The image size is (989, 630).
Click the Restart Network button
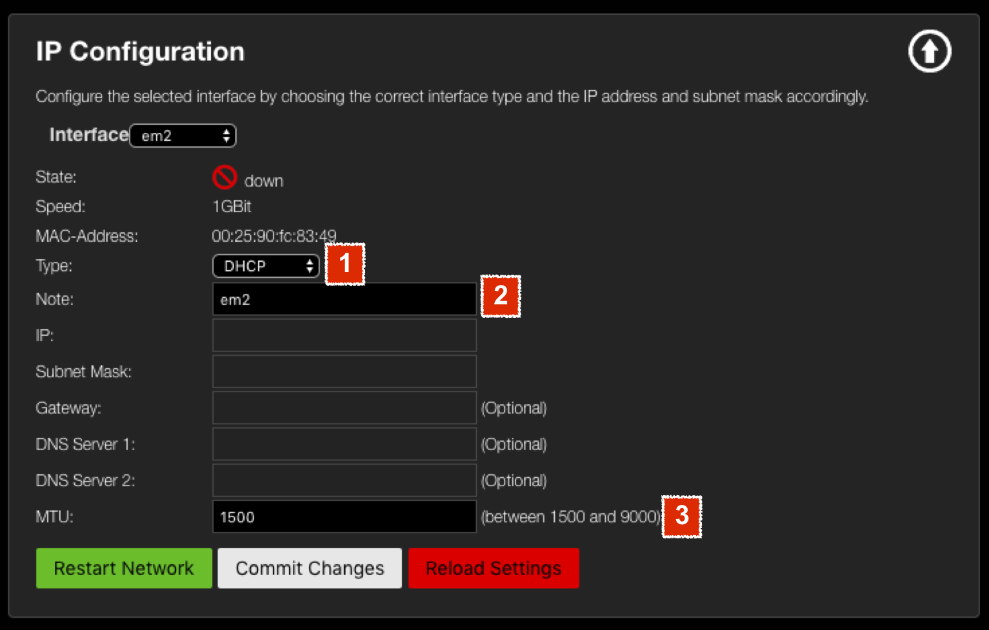(124, 568)
